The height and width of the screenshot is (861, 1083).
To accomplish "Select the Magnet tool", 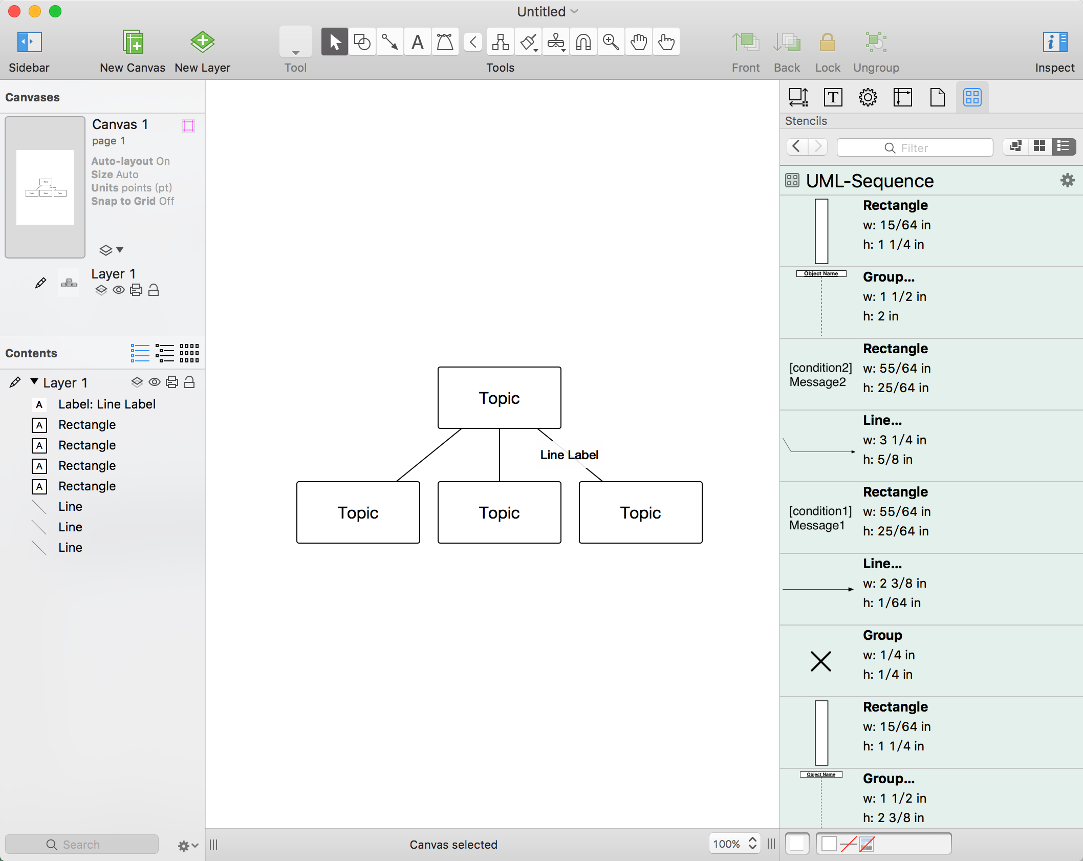I will point(583,42).
